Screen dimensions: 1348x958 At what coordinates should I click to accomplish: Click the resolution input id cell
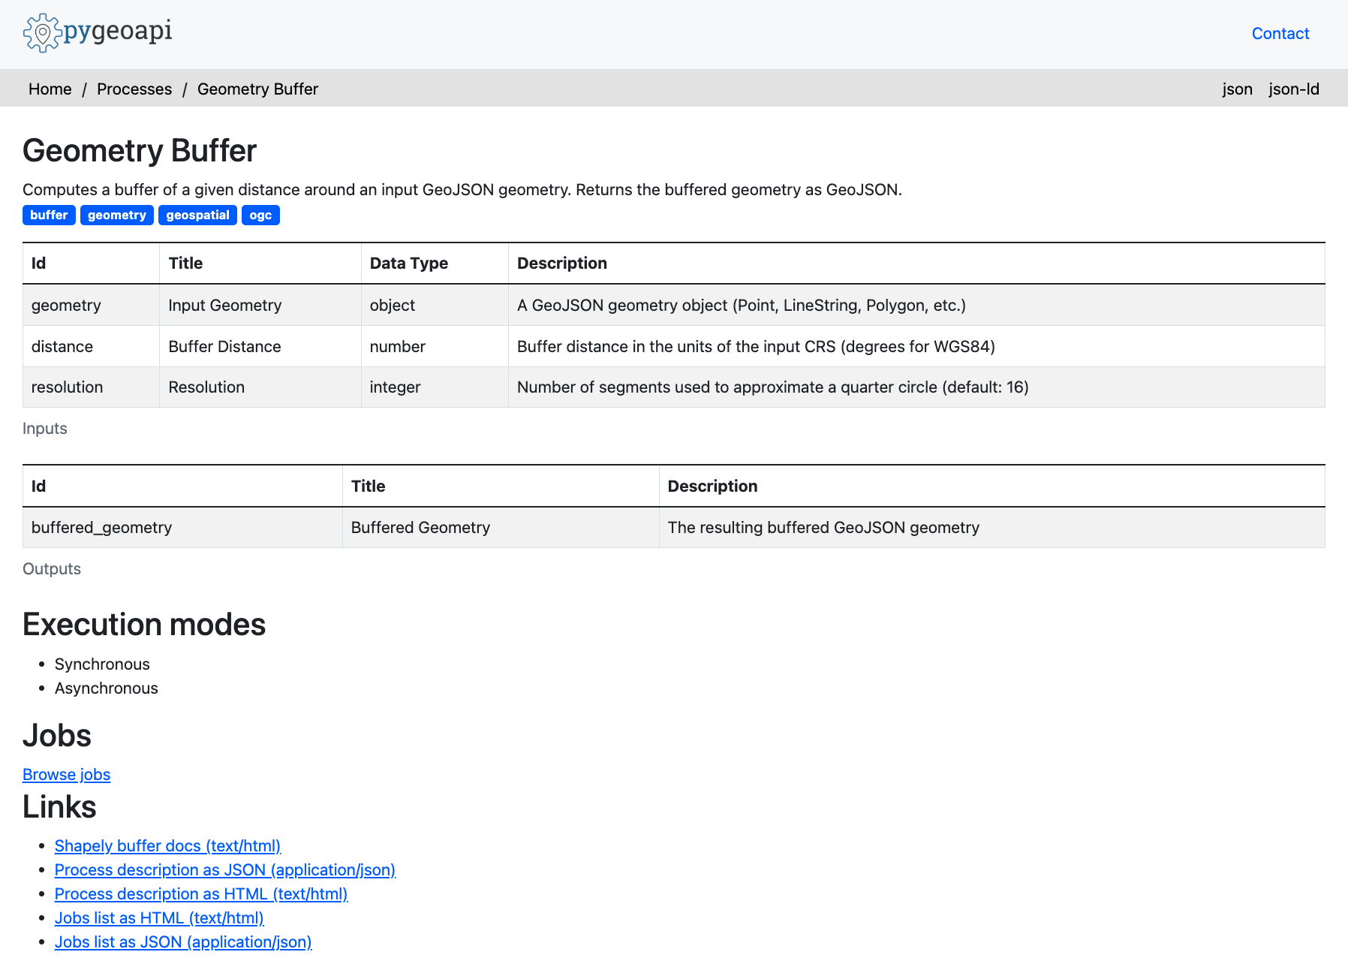67,387
